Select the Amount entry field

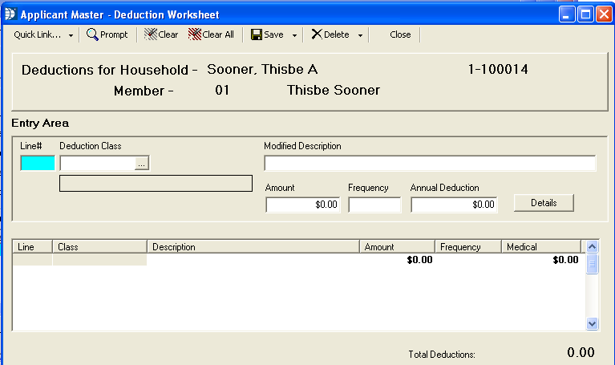point(303,205)
